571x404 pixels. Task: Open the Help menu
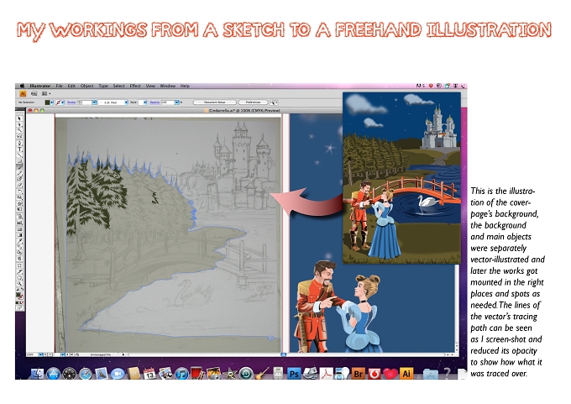(185, 86)
